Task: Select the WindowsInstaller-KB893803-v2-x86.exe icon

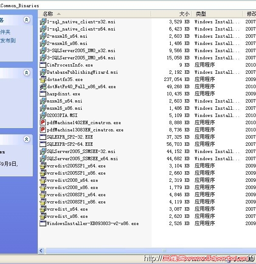Action: pyautogui.click(x=43, y=223)
